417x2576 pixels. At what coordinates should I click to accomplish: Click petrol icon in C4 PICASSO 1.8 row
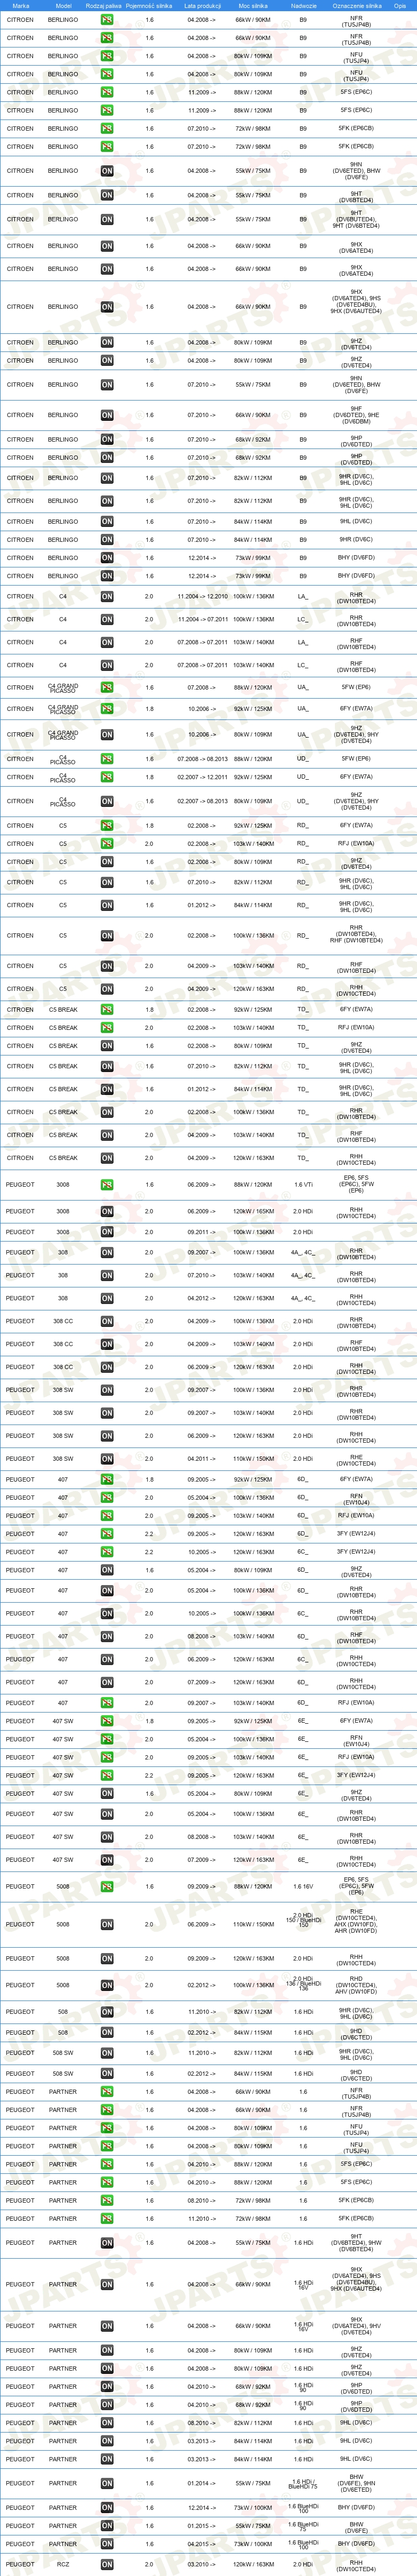[x=107, y=777]
